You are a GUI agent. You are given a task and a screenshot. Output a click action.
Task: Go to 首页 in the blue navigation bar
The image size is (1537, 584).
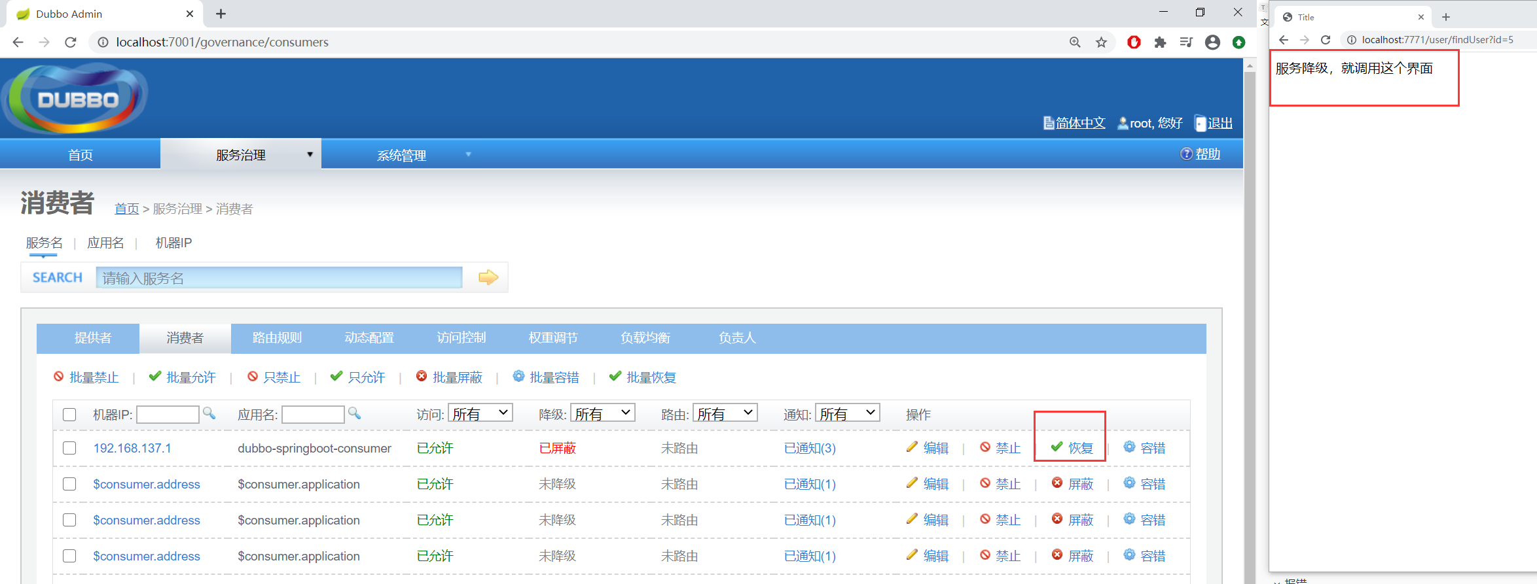coord(81,155)
